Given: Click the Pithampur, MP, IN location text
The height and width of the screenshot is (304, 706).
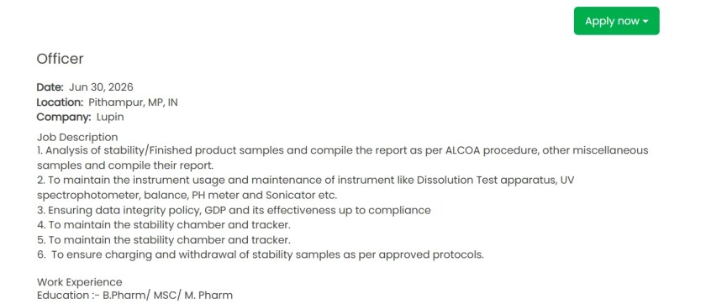Looking at the screenshot, I should (134, 102).
